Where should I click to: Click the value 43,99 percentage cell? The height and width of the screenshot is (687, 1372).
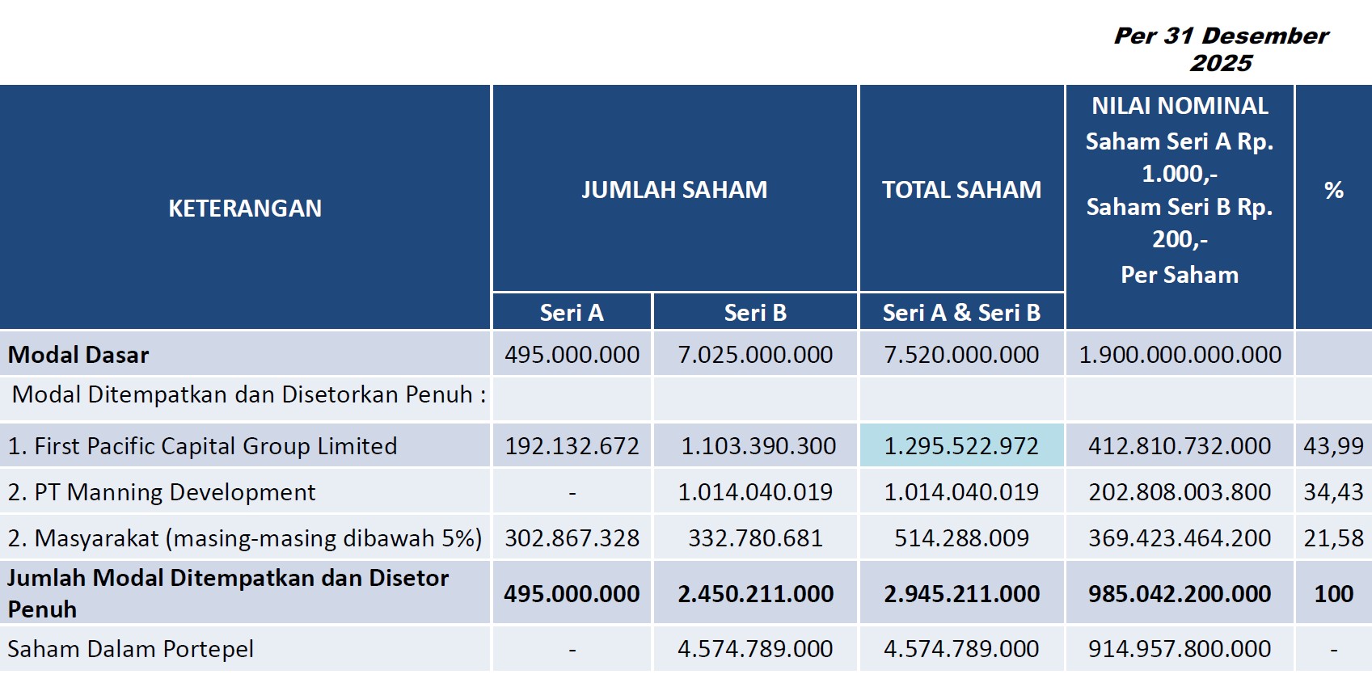pos(1334,445)
